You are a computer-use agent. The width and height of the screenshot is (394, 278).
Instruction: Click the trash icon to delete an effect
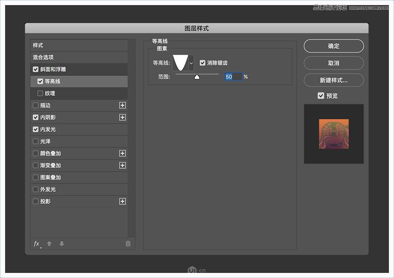coord(128,244)
